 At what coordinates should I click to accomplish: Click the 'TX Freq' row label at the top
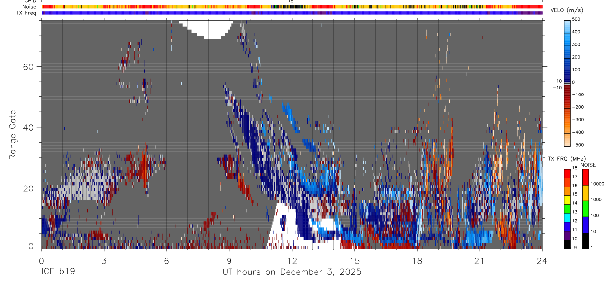click(27, 13)
